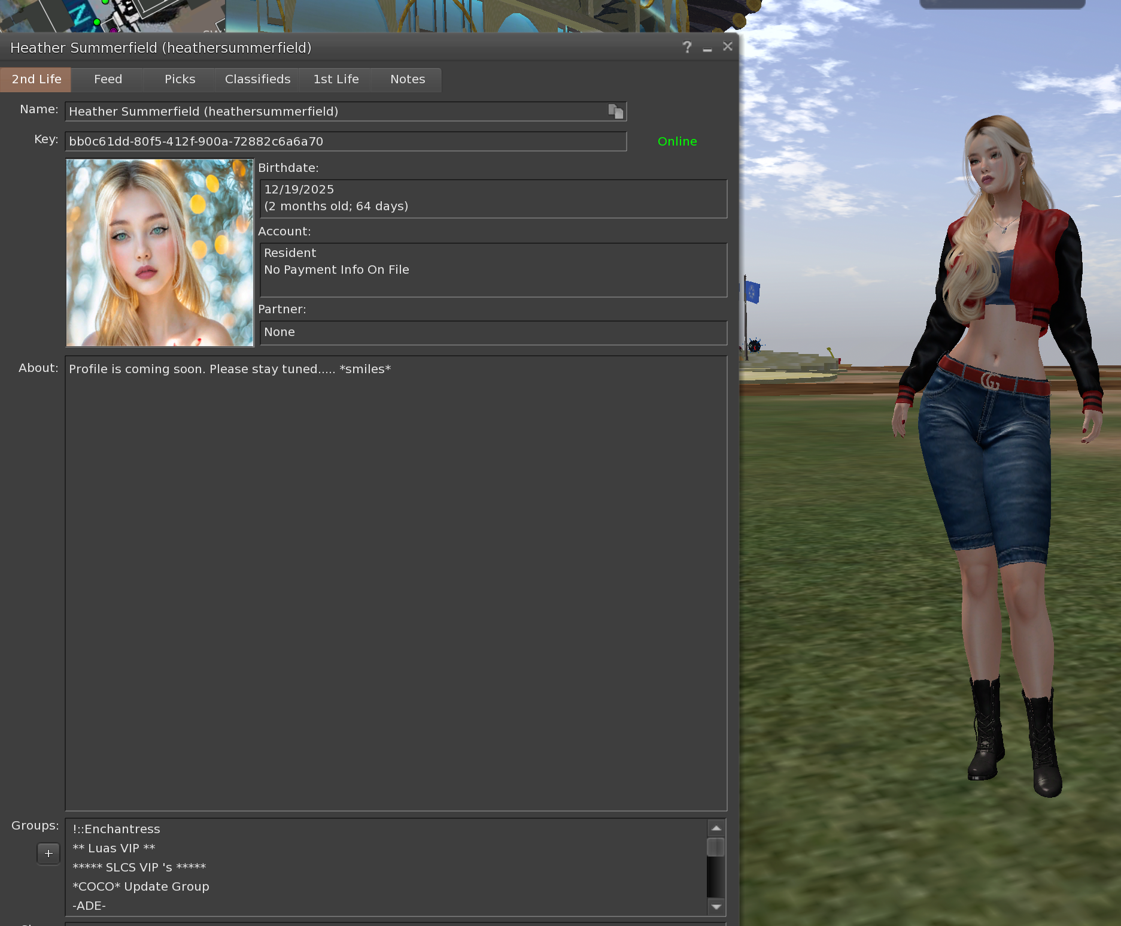The image size is (1121, 926).
Task: Select the *COCO* Update Group entry
Action: click(140, 886)
